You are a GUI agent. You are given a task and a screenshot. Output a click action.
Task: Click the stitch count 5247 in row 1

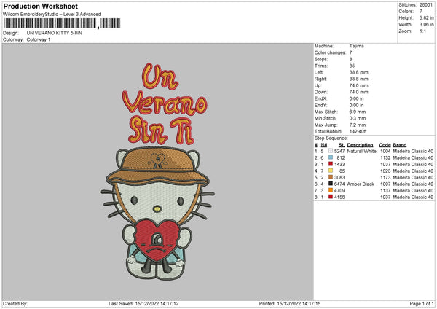pos(339,151)
